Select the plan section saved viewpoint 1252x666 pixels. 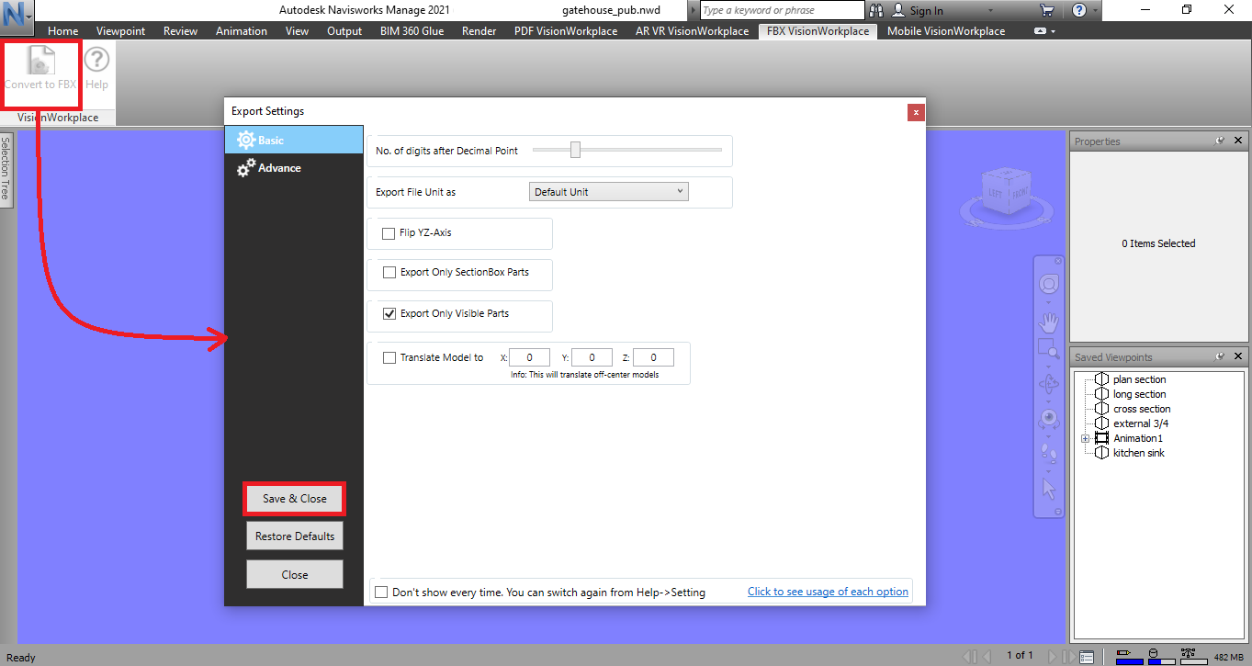tap(1139, 379)
